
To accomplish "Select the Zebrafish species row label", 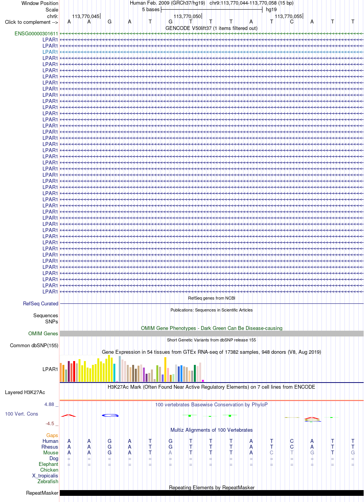I will coord(48,481).
